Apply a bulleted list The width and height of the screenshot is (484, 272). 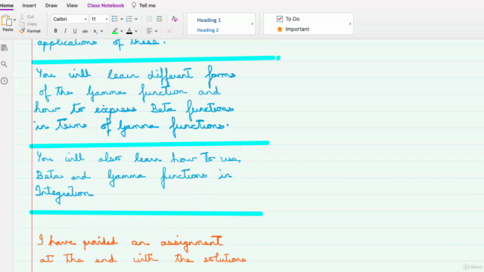tap(115, 19)
